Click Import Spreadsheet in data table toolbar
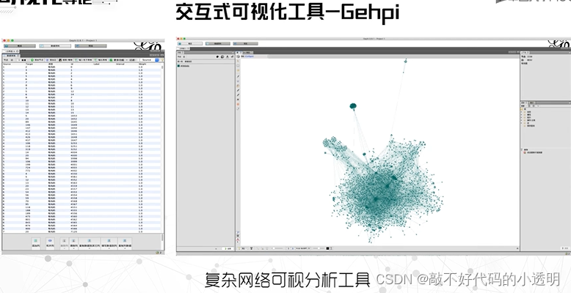The height and width of the screenshot is (293, 571). point(84,59)
